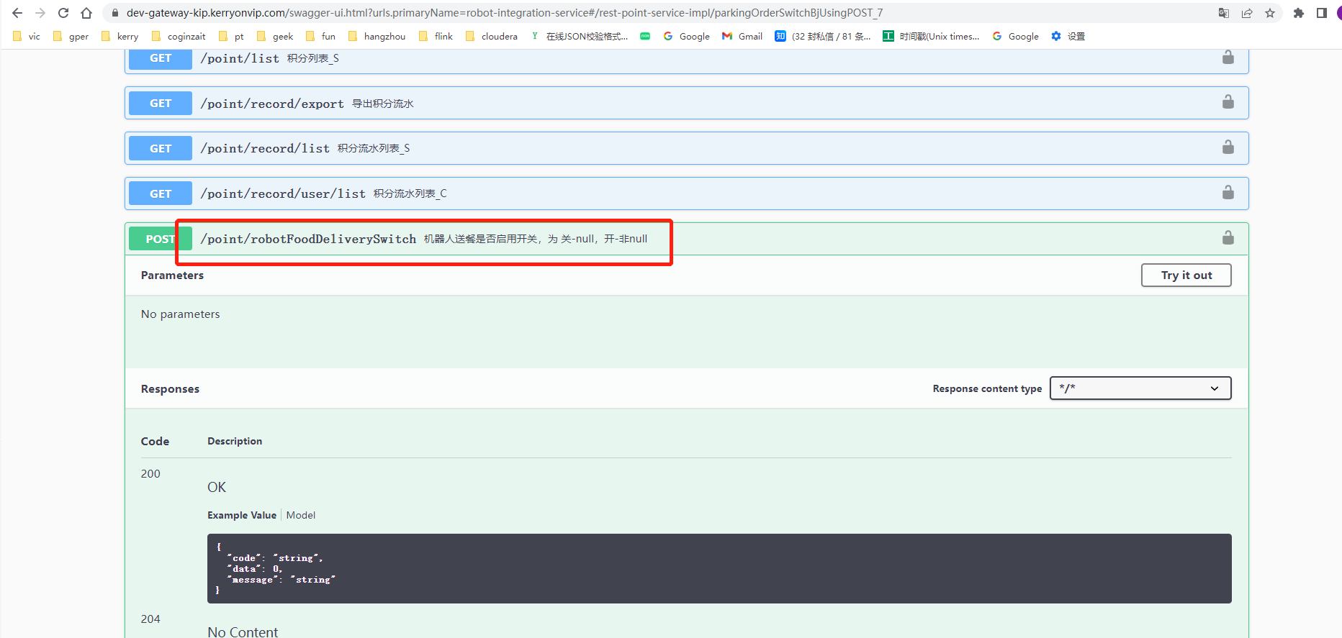Click the green JSON bookmark icon
The height and width of the screenshot is (638, 1342).
(645, 36)
